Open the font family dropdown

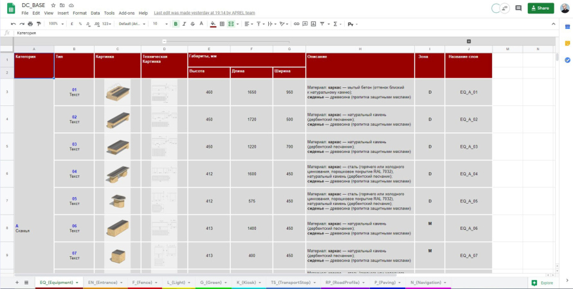[132, 24]
